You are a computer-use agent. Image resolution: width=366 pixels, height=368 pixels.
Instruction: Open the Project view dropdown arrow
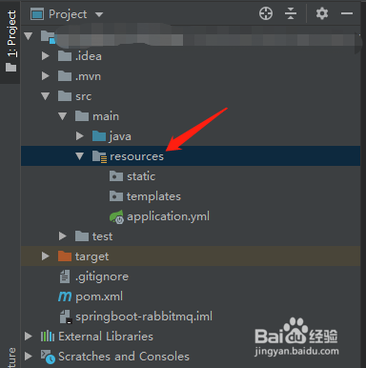[x=99, y=14]
